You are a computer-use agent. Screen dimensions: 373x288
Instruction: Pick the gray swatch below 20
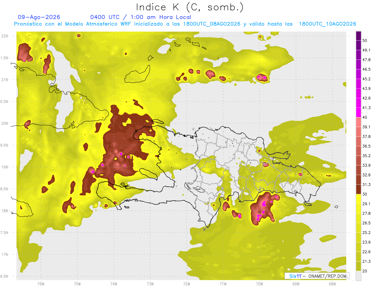click(358, 276)
